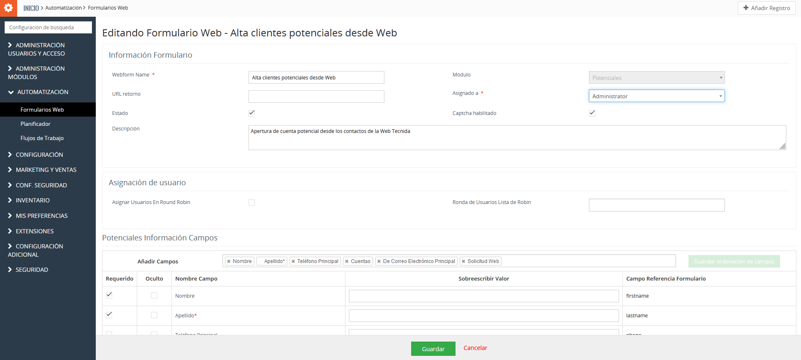This screenshot has height=360, width=801.
Task: Click the lastname reference text
Action: click(x=637, y=316)
